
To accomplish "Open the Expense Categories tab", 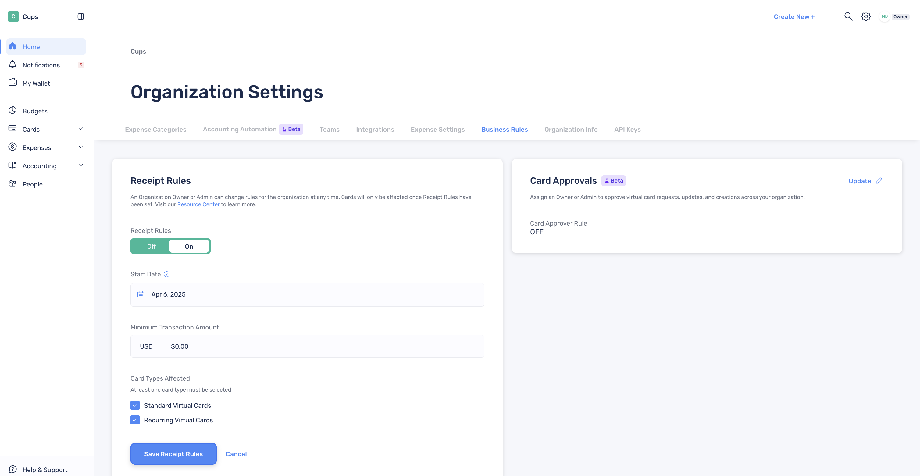I will [x=156, y=130].
